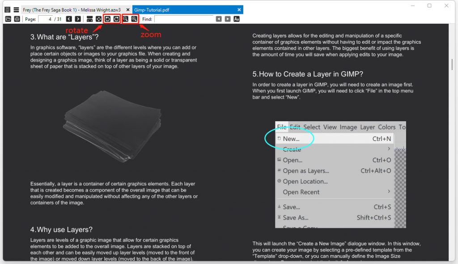Image resolution: width=458 pixels, height=264 pixels.
Task: Click the Open file folder icon
Action: [8, 19]
